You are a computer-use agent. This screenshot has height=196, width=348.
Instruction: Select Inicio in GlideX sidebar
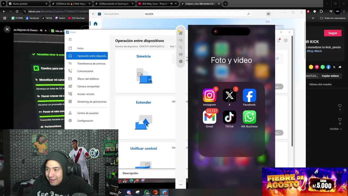87,48
